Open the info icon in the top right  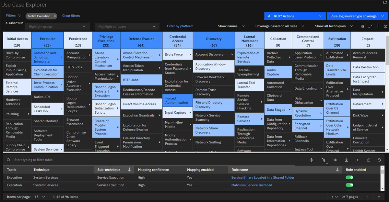click(385, 26)
